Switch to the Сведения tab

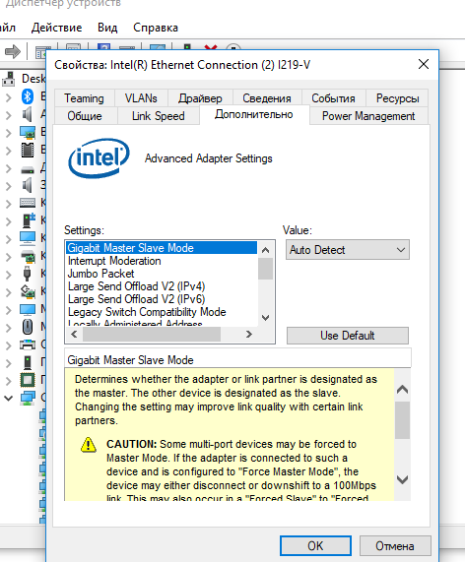267,97
